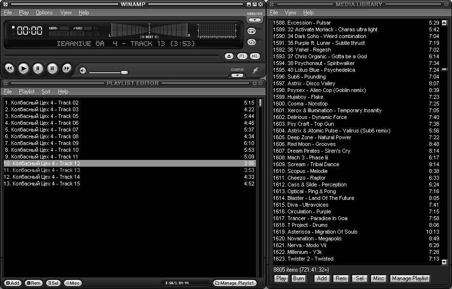Click the Winamp system icon in title bar
Image resolution: width=452 pixels, height=289 pixels.
coord(5,4)
